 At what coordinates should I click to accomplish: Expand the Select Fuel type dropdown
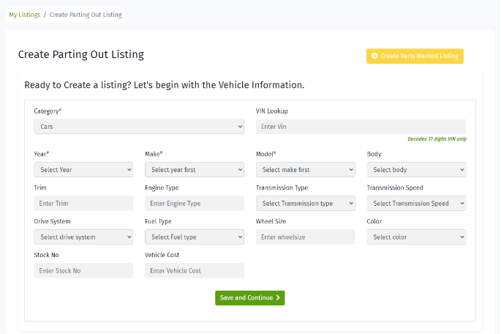(194, 237)
